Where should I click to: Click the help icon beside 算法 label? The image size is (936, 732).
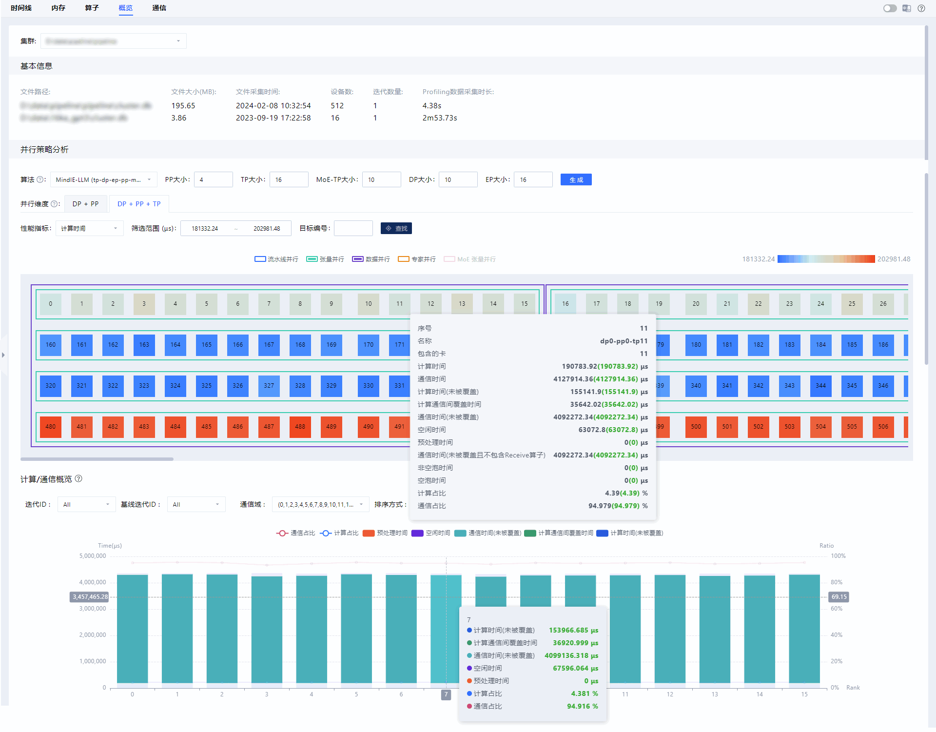[40, 179]
